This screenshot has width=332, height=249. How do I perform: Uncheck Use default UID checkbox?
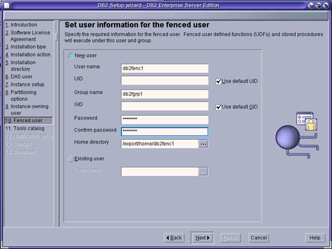pos(219,82)
